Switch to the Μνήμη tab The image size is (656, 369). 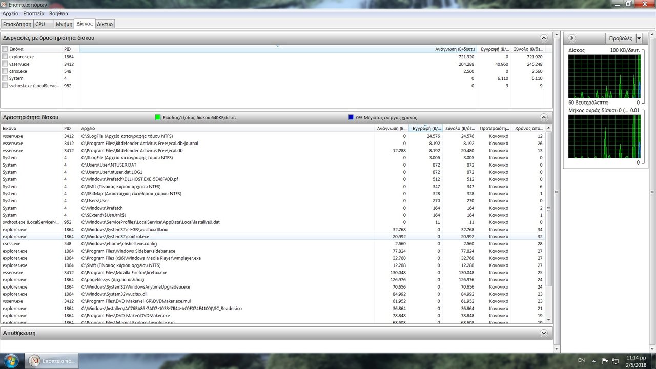(64, 24)
